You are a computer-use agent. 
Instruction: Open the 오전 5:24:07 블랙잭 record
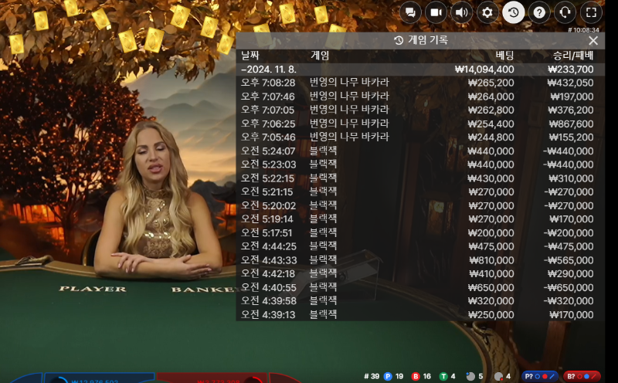[420, 151]
